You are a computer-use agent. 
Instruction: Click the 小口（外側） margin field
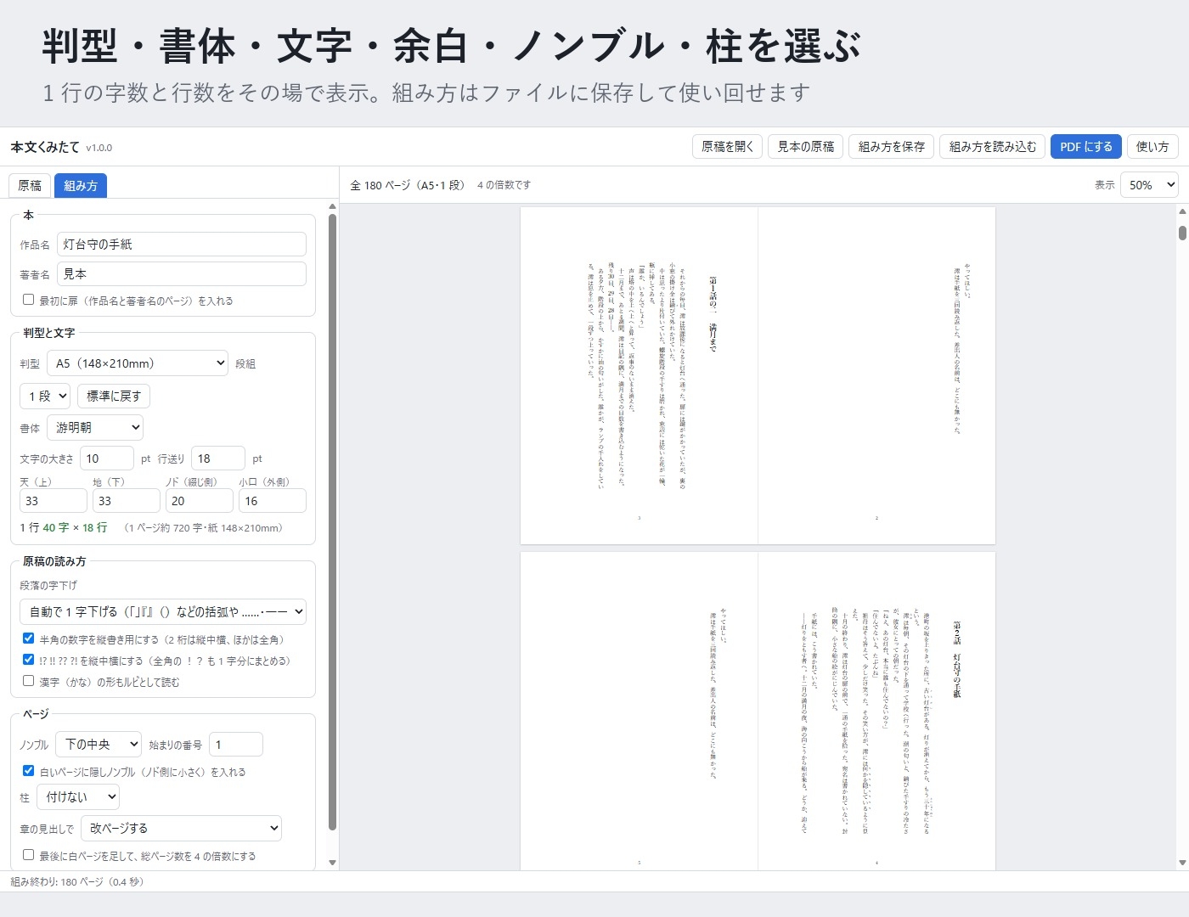tap(273, 501)
